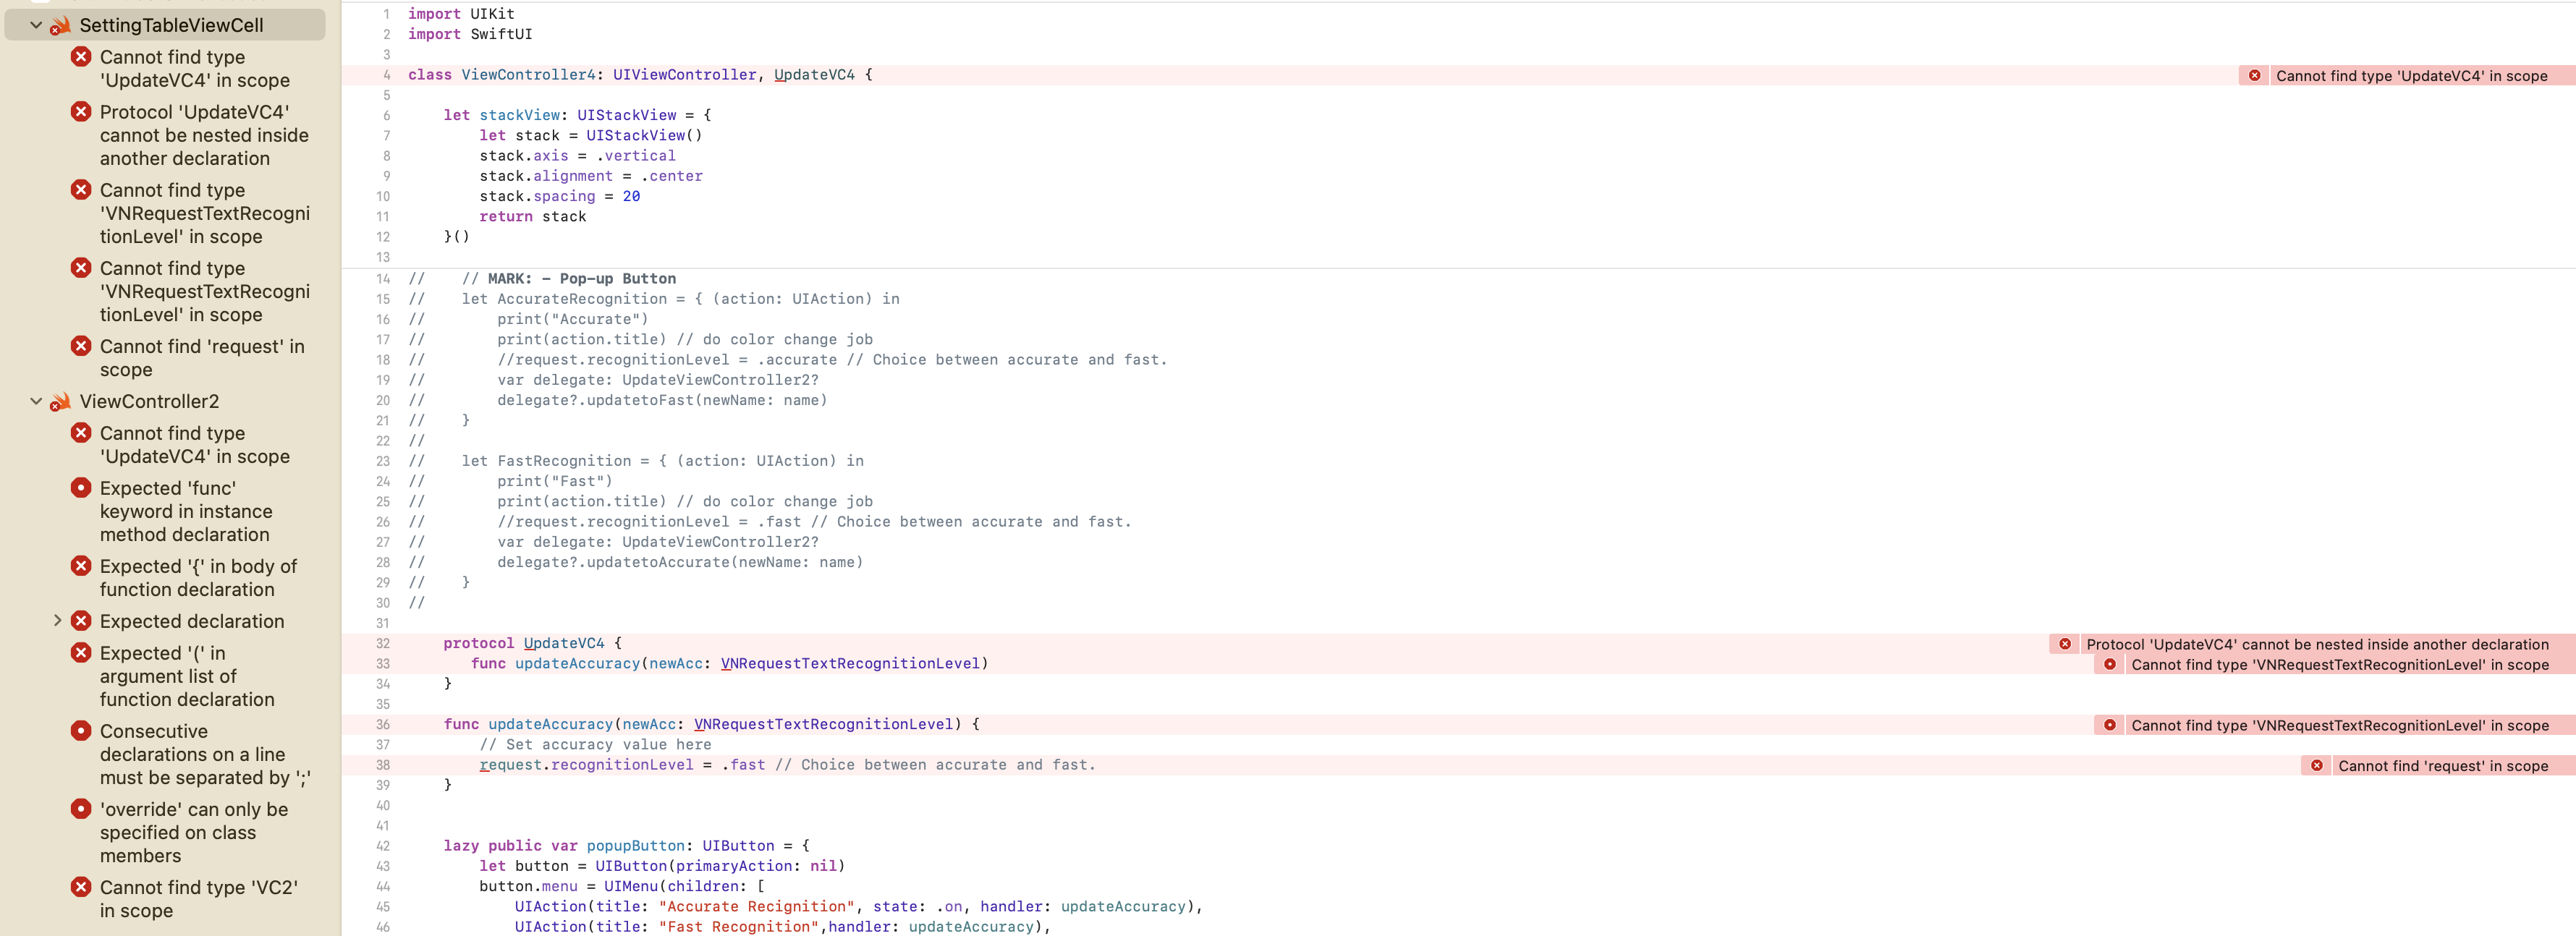This screenshot has height=936, width=2576.
Task: Click the error icon beside "Expected '(' in argument list"
Action: (x=81, y=653)
